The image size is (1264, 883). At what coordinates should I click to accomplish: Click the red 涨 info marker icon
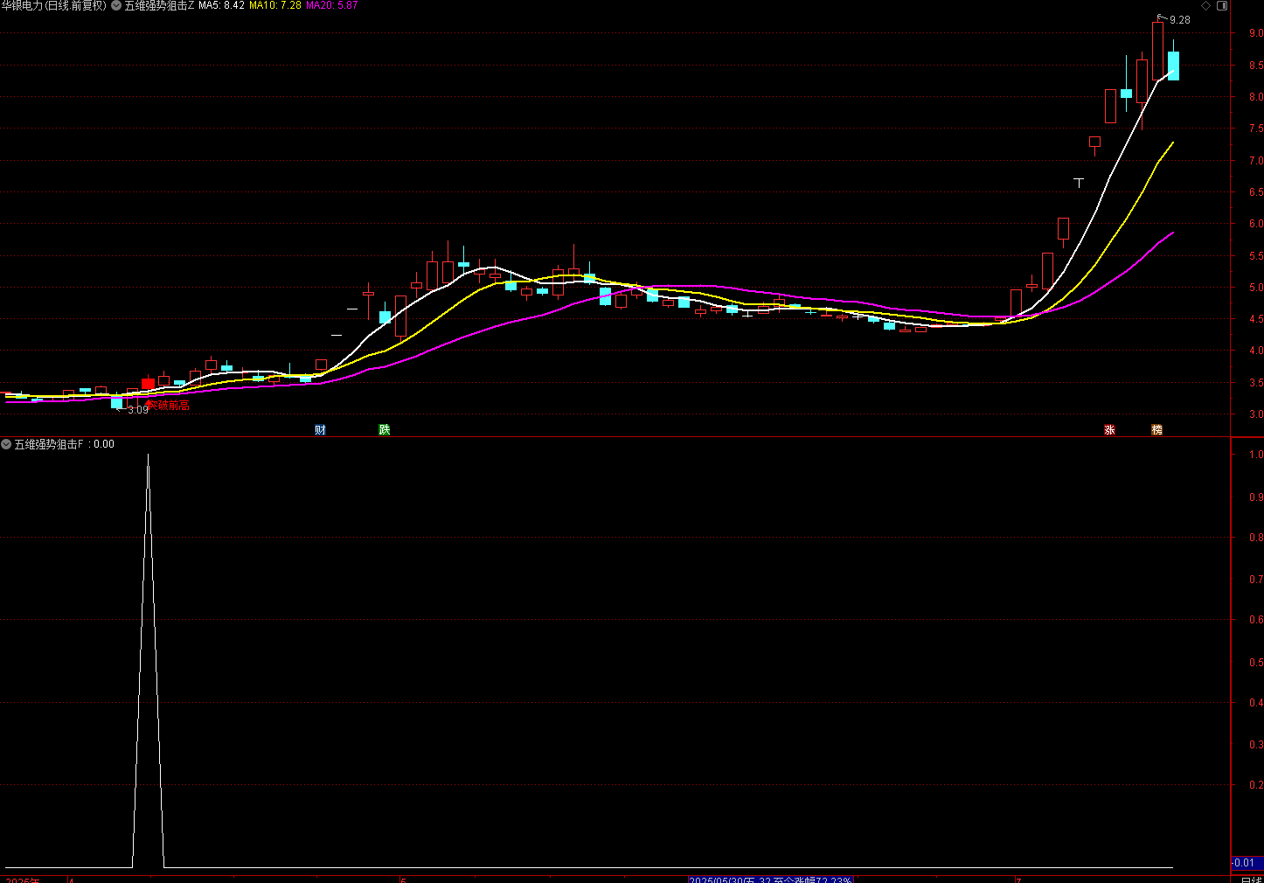tap(1109, 429)
